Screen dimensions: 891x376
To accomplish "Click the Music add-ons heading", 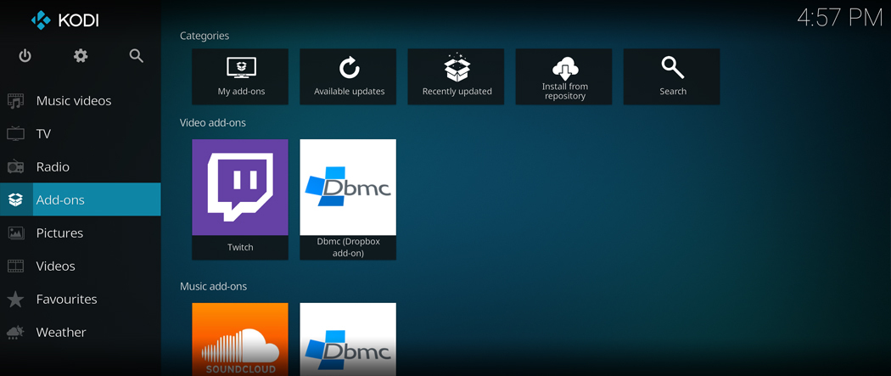I will [x=214, y=286].
